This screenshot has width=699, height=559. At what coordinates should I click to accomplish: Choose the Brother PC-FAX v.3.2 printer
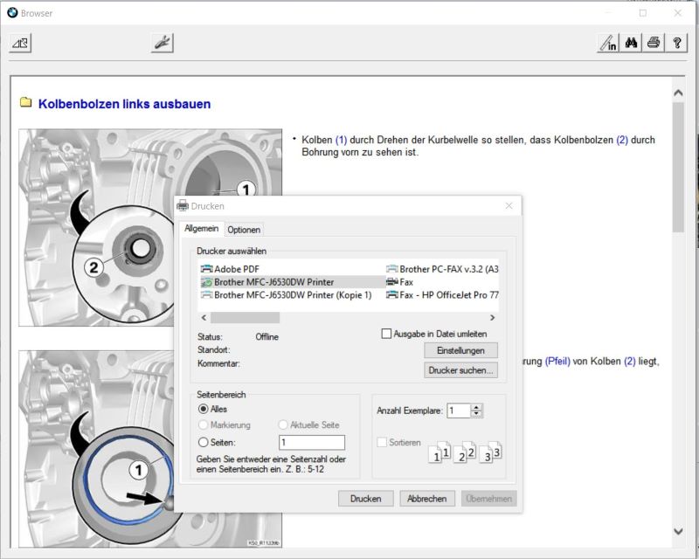point(442,269)
